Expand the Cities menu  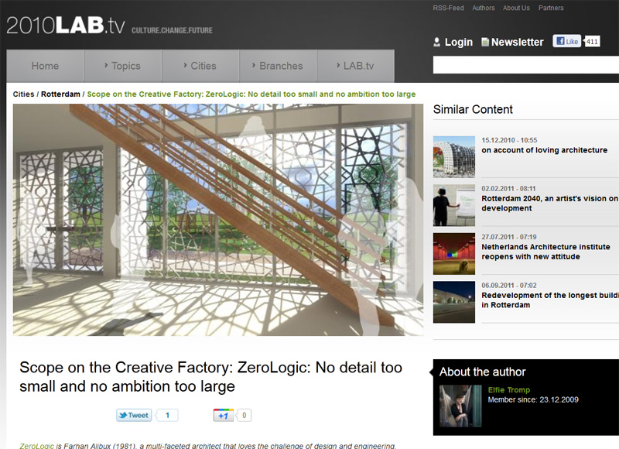(200, 66)
